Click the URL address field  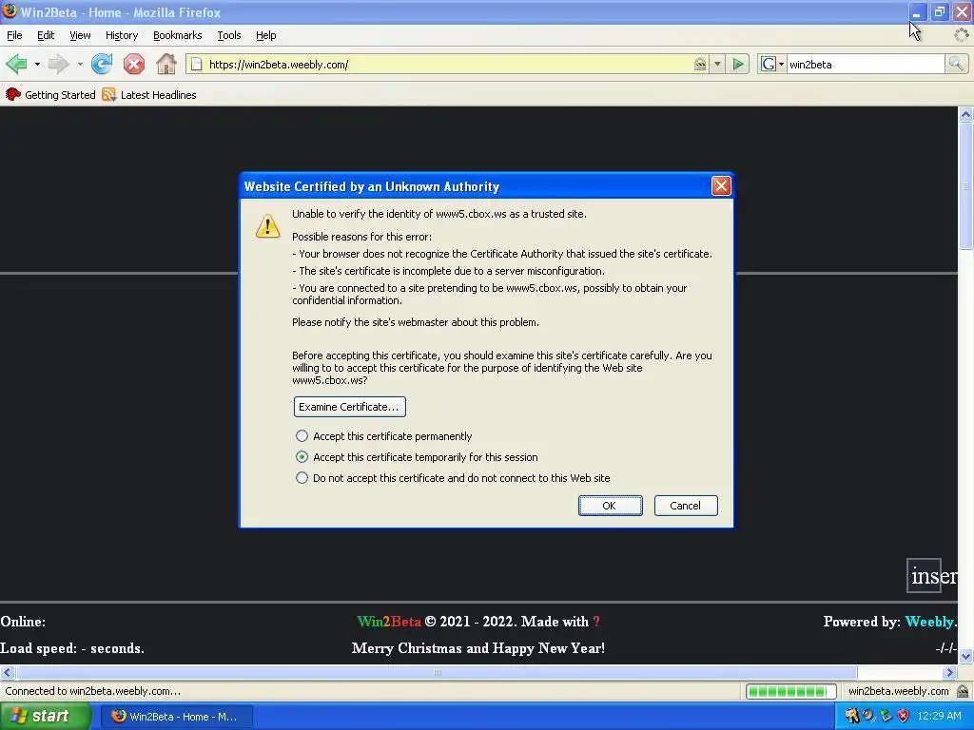447,64
